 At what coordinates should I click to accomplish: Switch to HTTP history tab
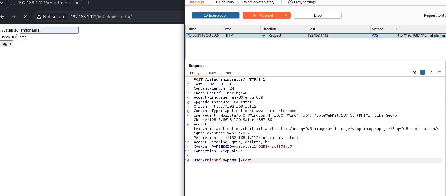click(224, 2)
